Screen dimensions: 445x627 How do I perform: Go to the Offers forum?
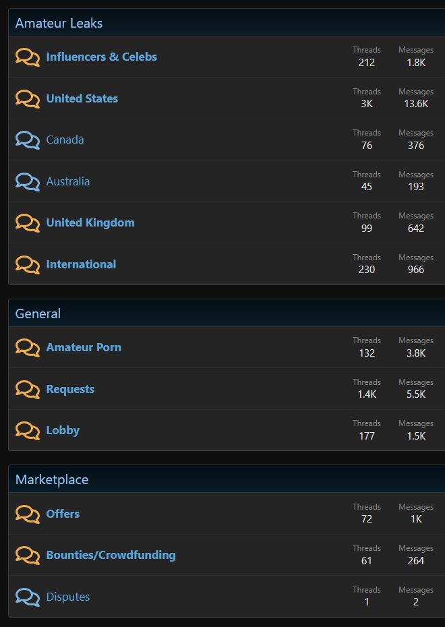[x=63, y=514]
